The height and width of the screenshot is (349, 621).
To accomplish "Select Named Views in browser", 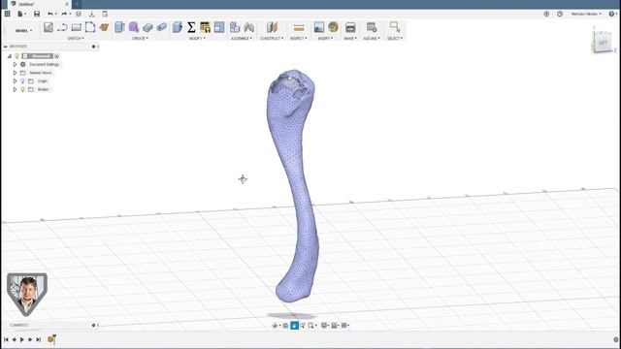I will [x=41, y=73].
